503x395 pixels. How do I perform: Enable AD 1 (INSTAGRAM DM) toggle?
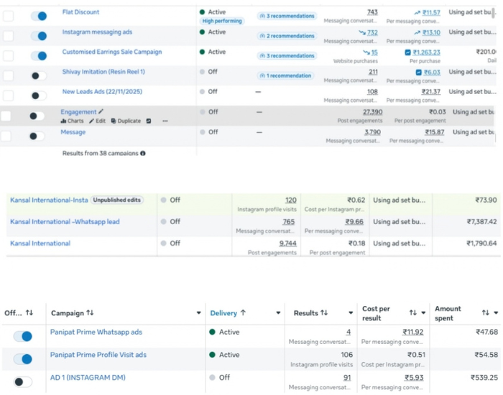pyautogui.click(x=23, y=381)
